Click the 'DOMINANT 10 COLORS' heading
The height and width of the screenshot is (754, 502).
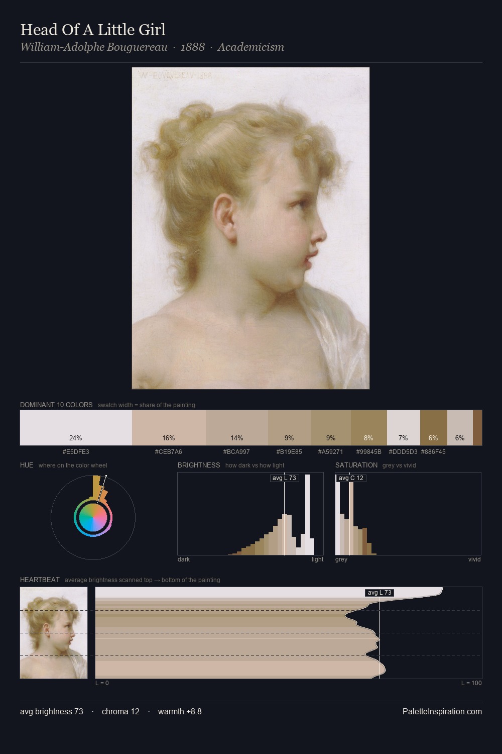[x=56, y=405]
